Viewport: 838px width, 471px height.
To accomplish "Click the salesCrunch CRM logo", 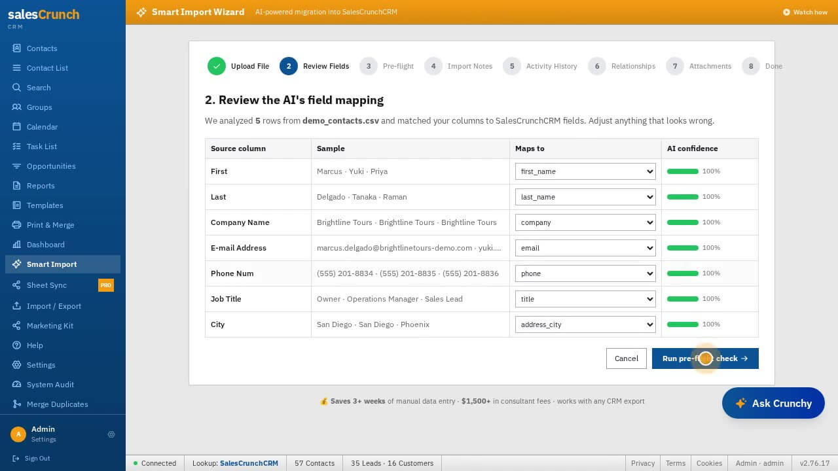I will (43, 18).
